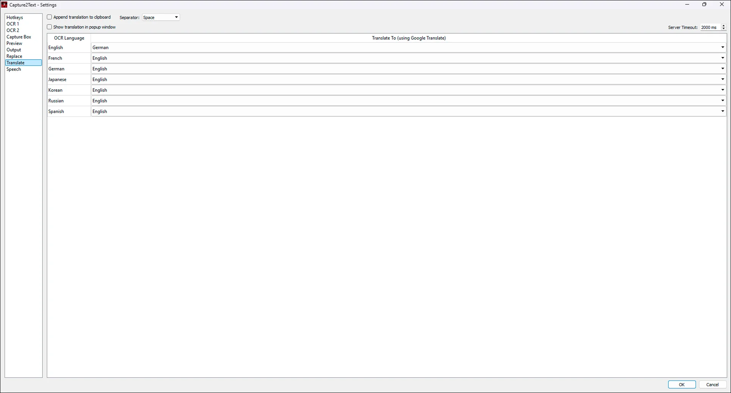
Task: Open the German row translate-to dropdown
Action: coord(409,69)
